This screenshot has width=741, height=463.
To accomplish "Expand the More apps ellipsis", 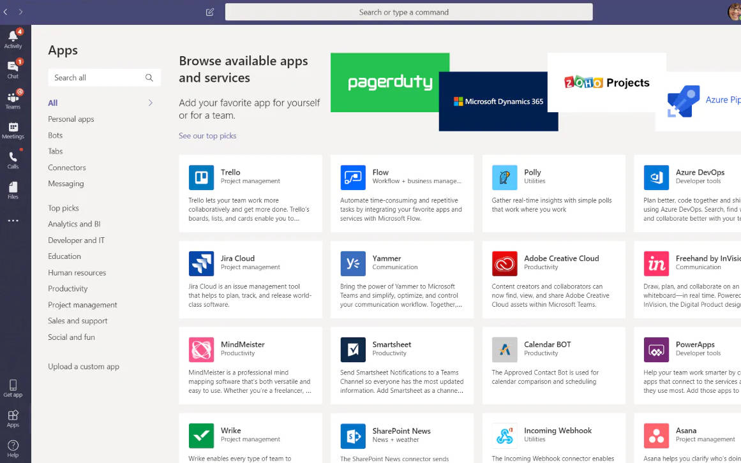I will (x=13, y=221).
